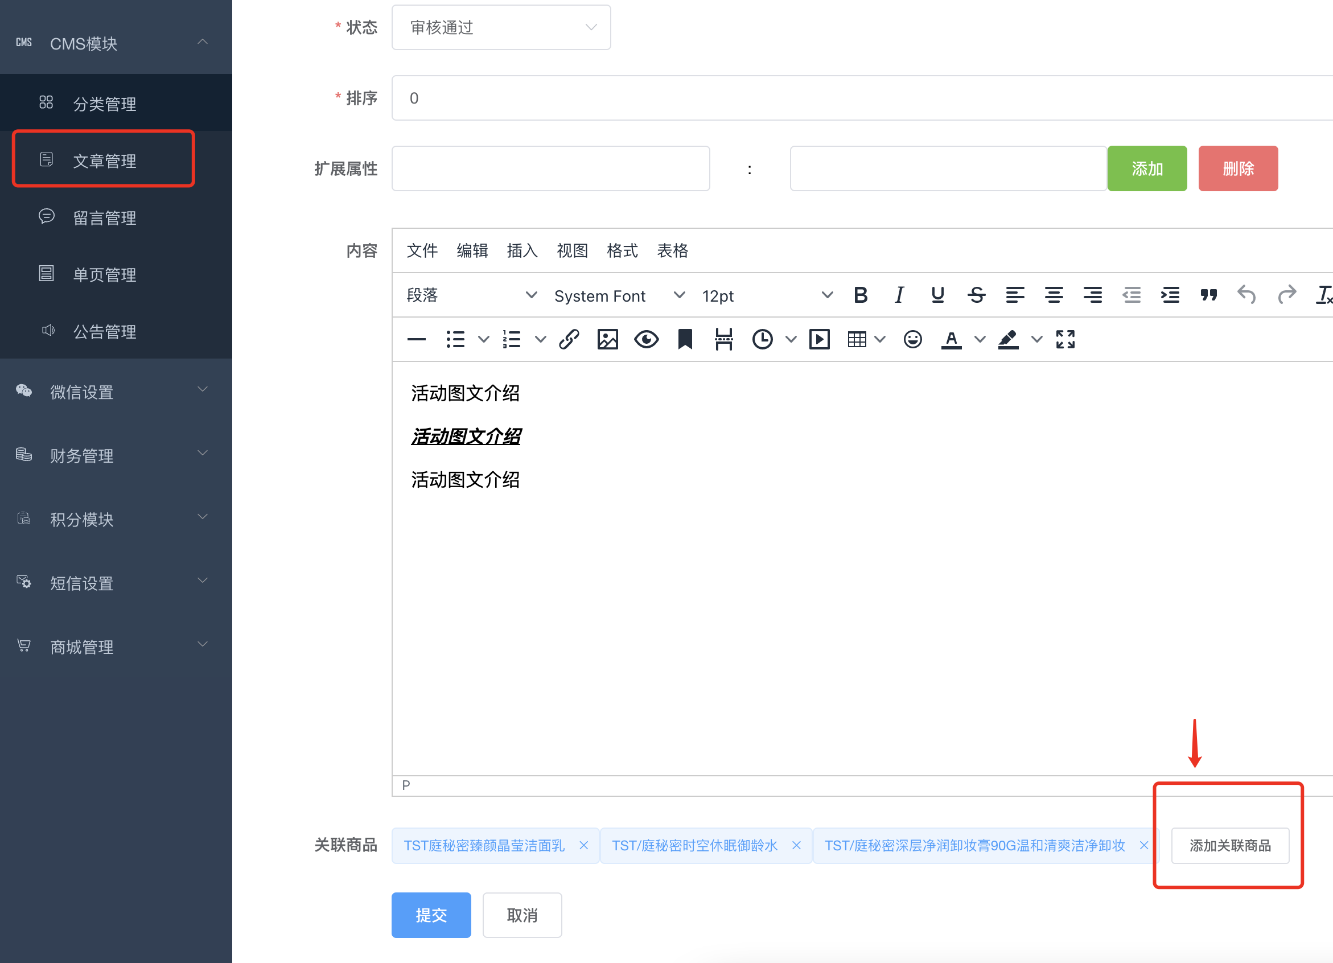Open the 状态 审核通过 dropdown
The image size is (1333, 963).
click(501, 28)
